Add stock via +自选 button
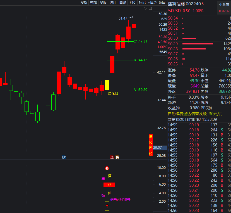The image size is (231, 213). click(152, 3)
